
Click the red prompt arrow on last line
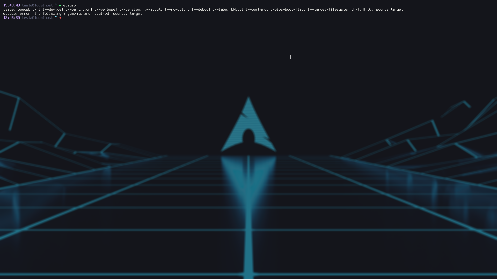tap(60, 18)
